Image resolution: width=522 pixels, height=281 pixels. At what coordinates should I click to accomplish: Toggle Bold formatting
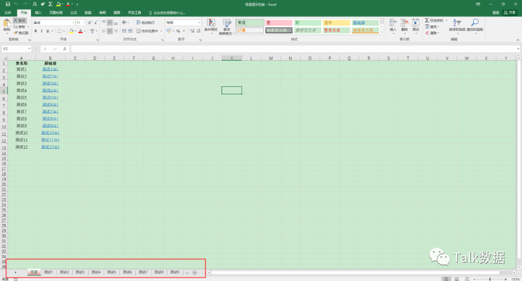point(36,31)
